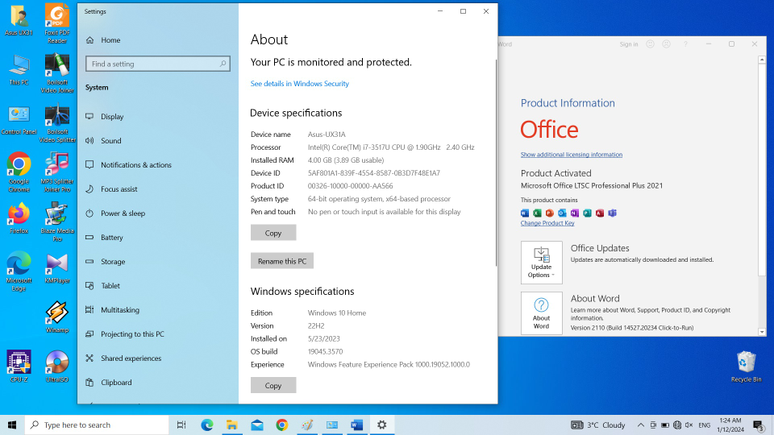Launch Winamp desktop shortcut
Image resolution: width=774 pixels, height=435 pixels.
point(56,317)
